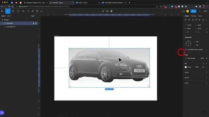Image resolution: width=209 pixels, height=117 pixels.
Task: Switch to the Inspect tab
Action: [x=200, y=16]
